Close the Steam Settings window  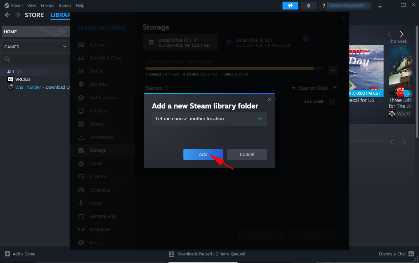[343, 17]
